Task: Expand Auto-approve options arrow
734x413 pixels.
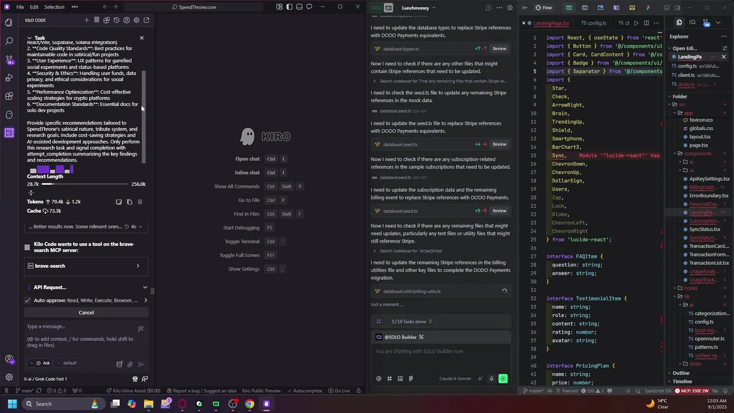Action: pos(145,300)
